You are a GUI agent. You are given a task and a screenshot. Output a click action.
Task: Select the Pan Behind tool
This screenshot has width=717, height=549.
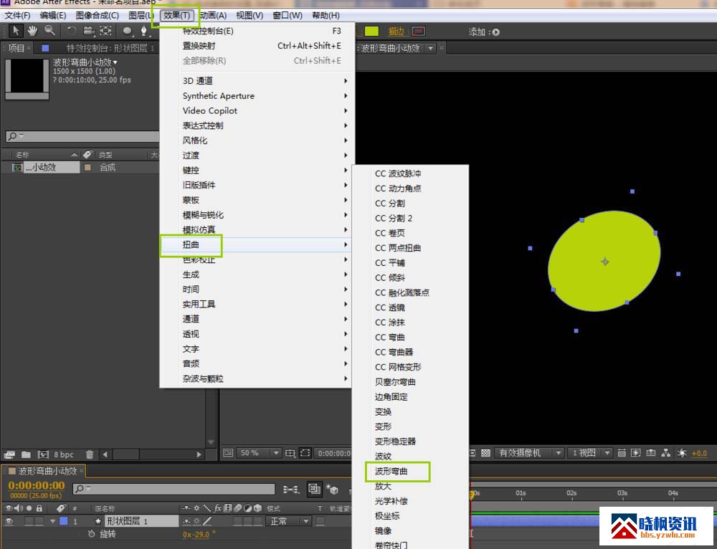pos(106,31)
